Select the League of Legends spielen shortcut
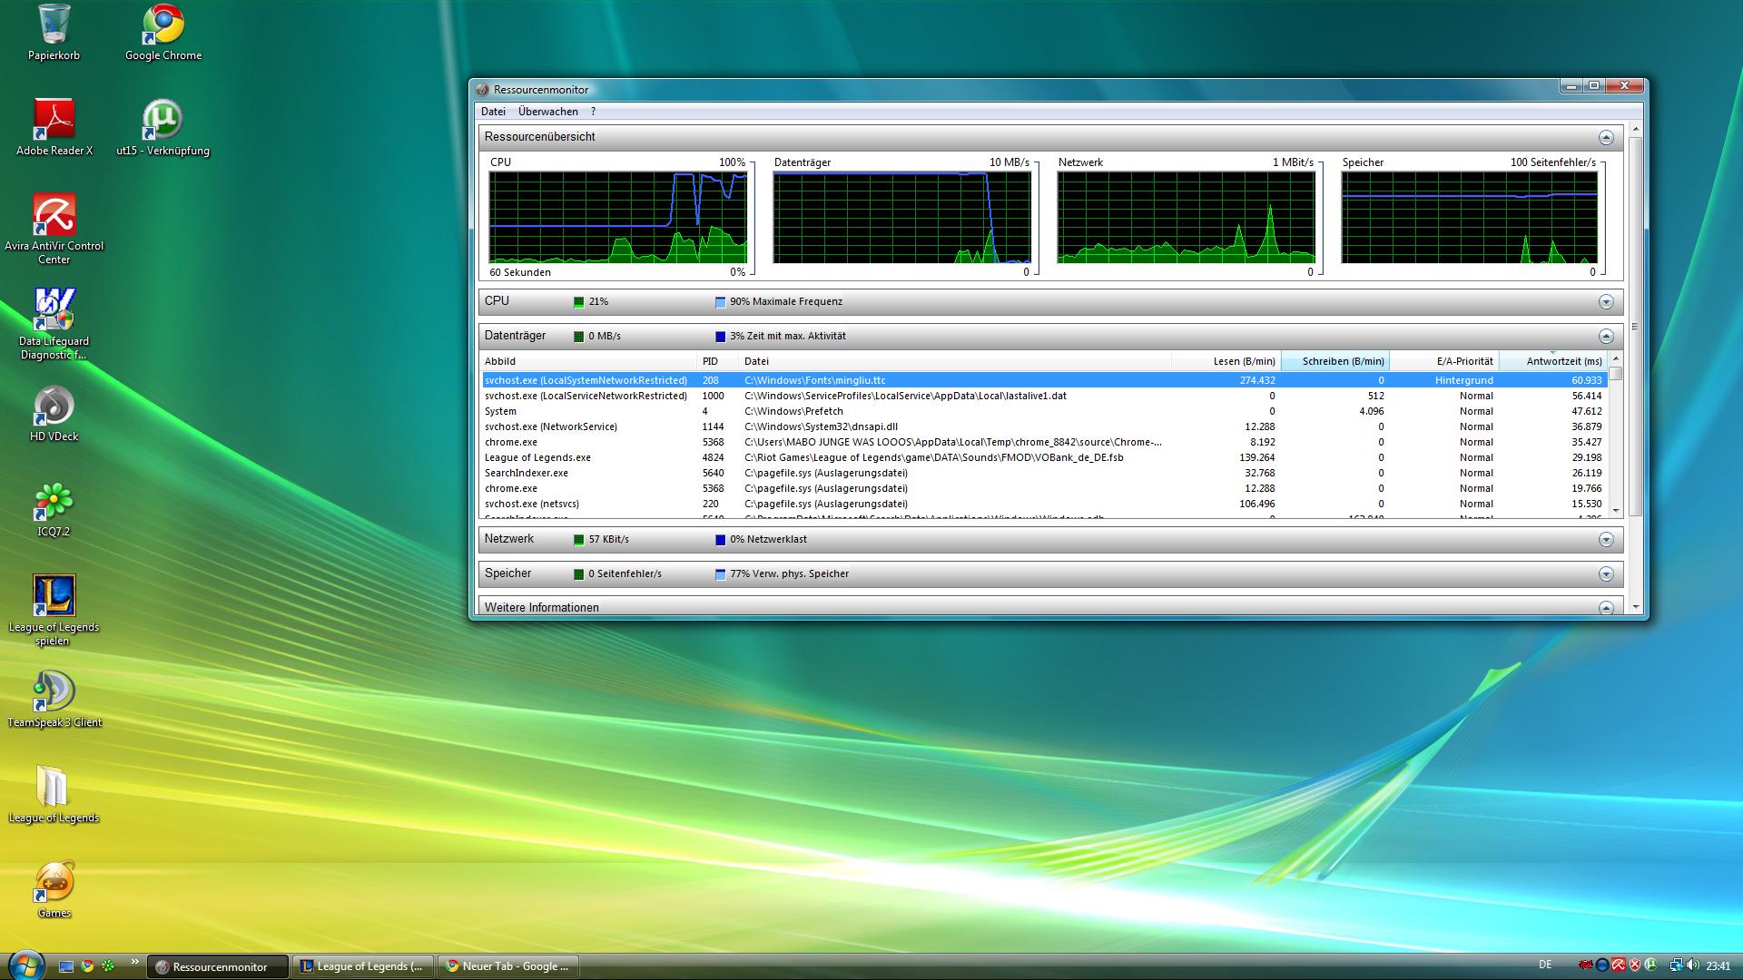Screen dimensions: 1743x980 click(x=54, y=611)
